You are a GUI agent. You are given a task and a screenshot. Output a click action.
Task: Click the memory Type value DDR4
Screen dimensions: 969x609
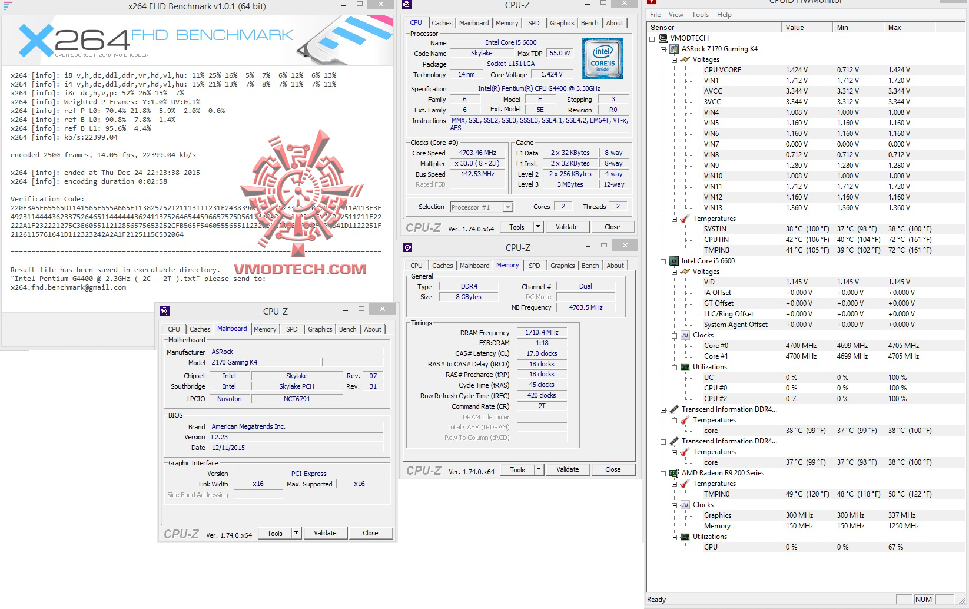click(x=469, y=286)
